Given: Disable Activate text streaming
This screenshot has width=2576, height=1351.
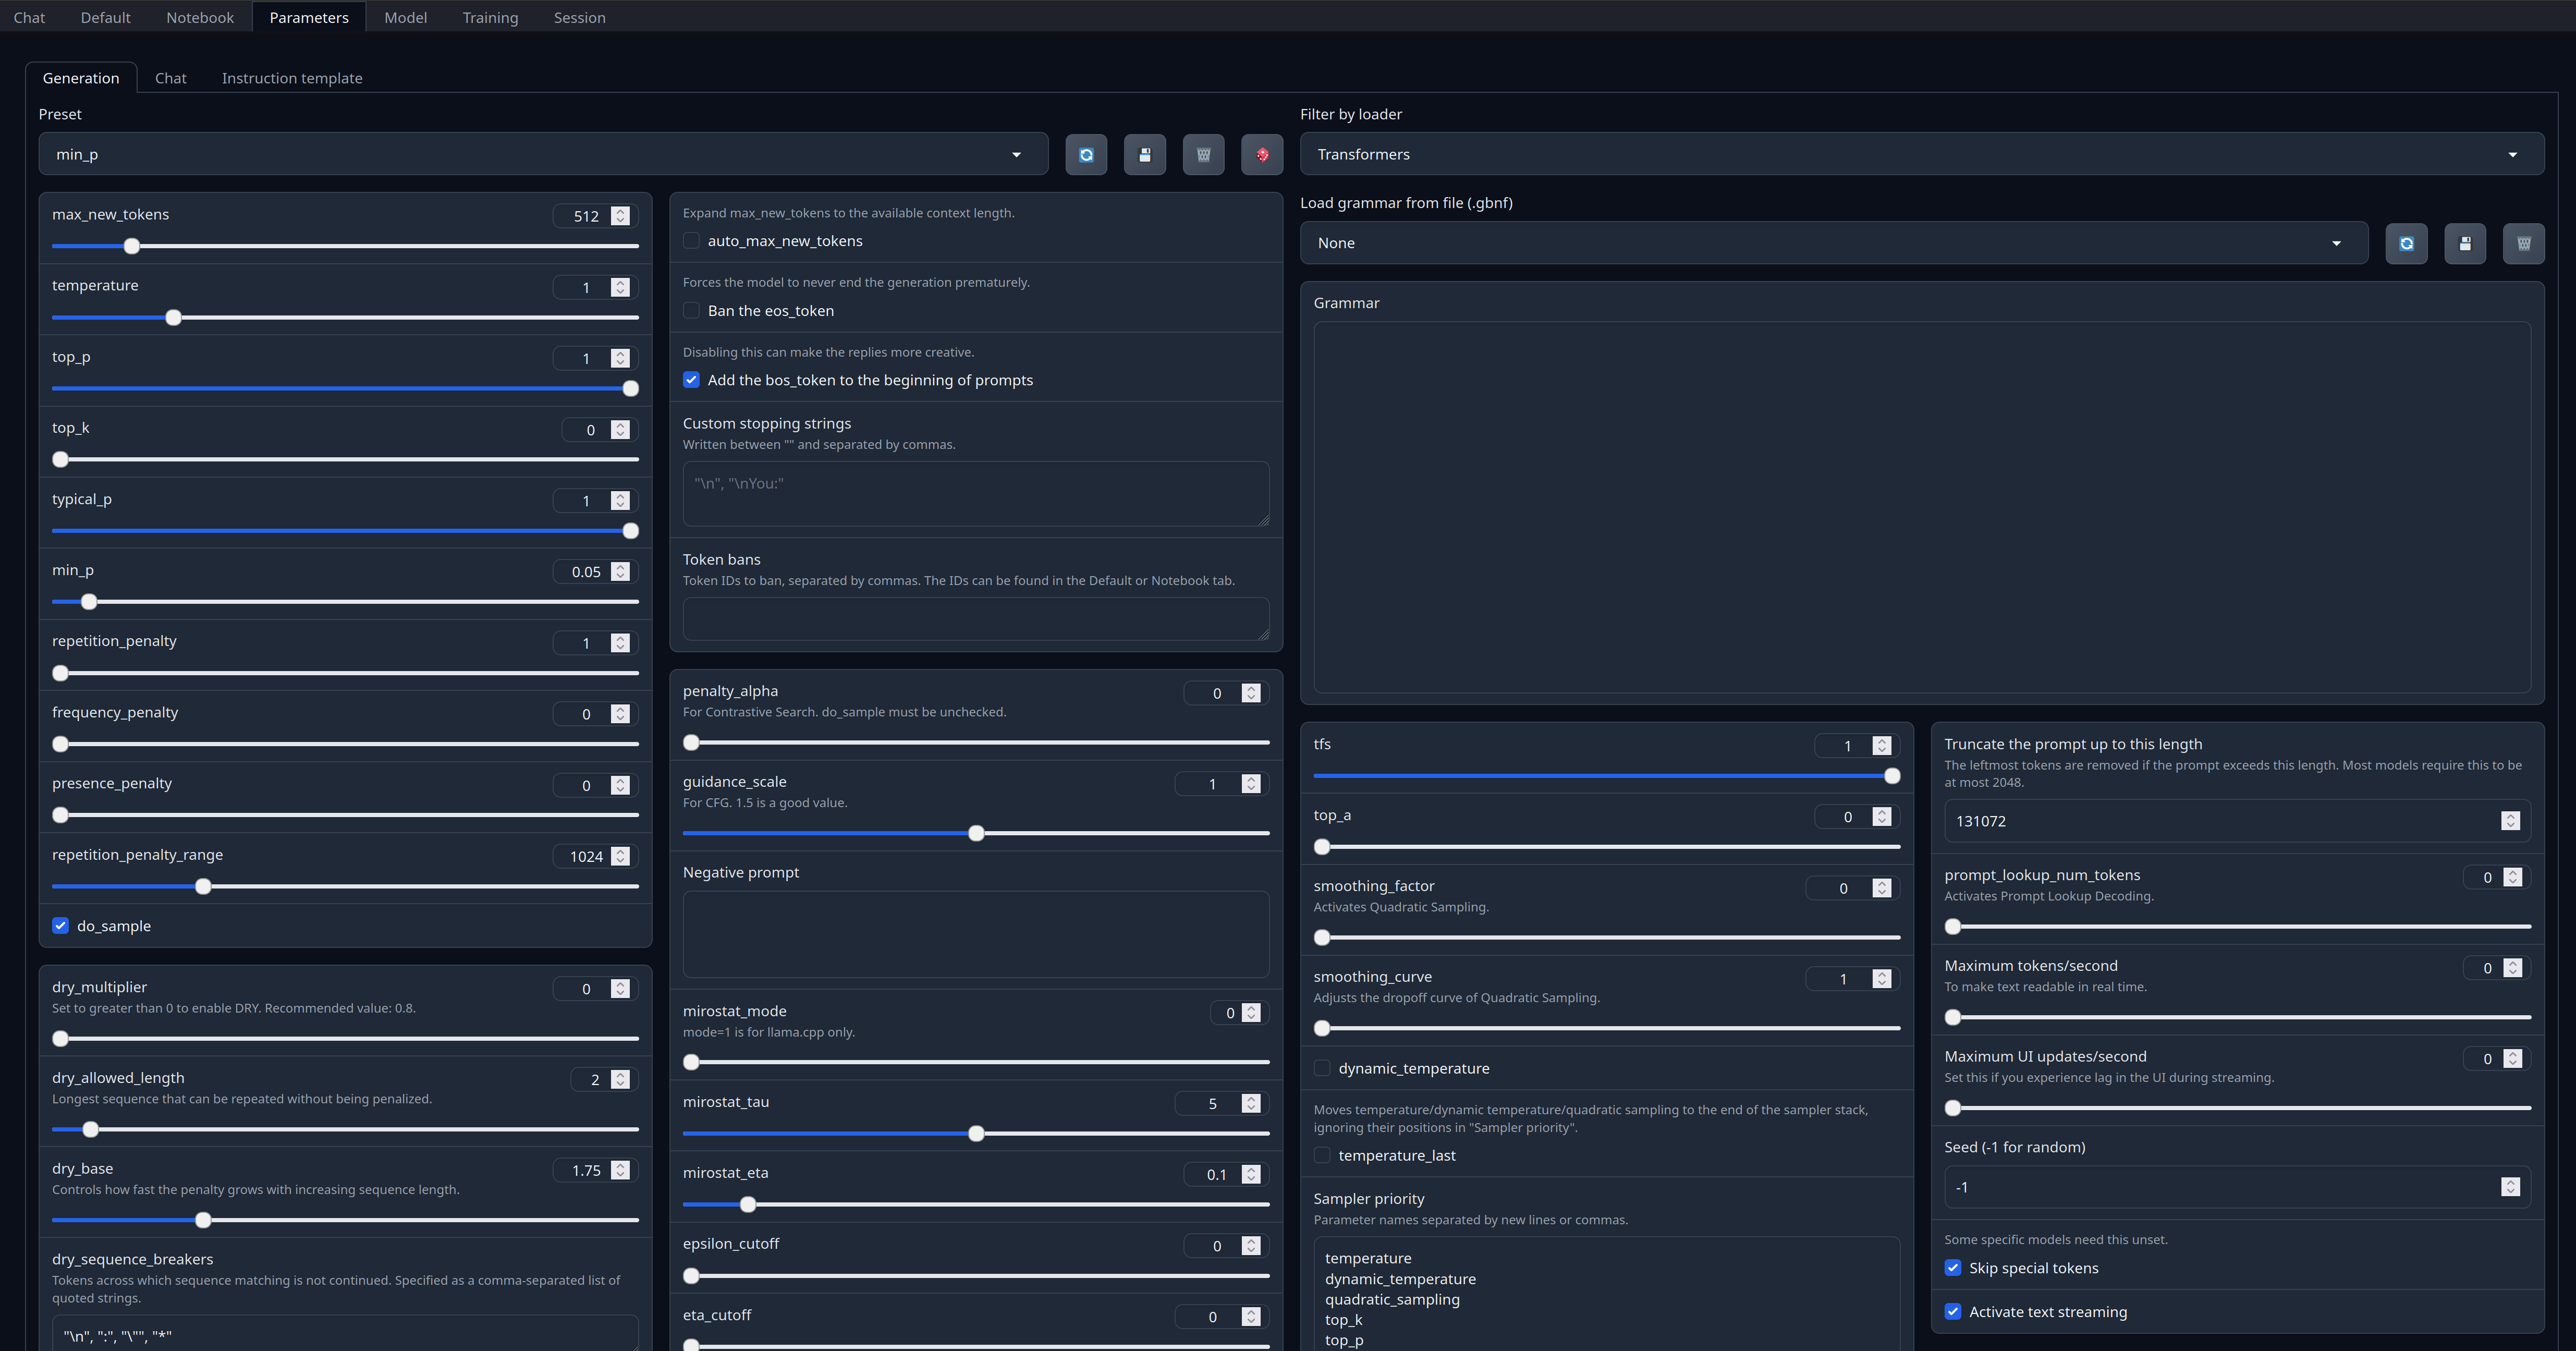Looking at the screenshot, I should pos(1953,1312).
